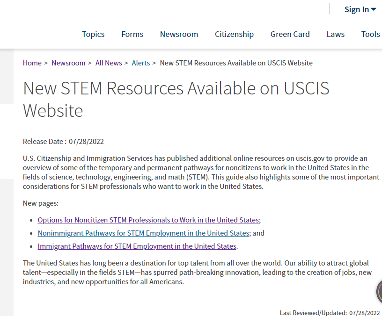Viewport: 382px width, 316px height.
Task: Go to Home breadcrumb link
Action: click(32, 63)
